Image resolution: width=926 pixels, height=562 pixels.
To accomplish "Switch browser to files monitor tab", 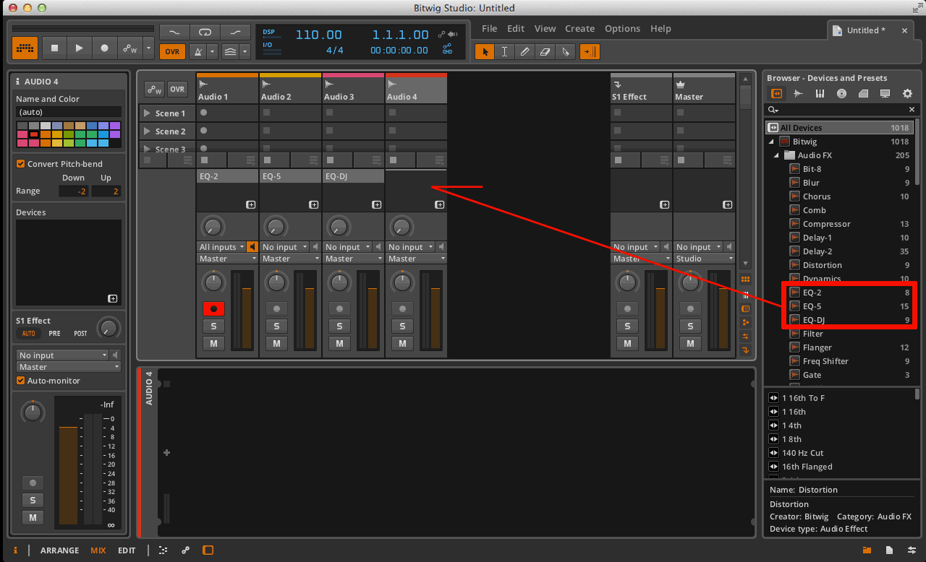I will pos(885,93).
